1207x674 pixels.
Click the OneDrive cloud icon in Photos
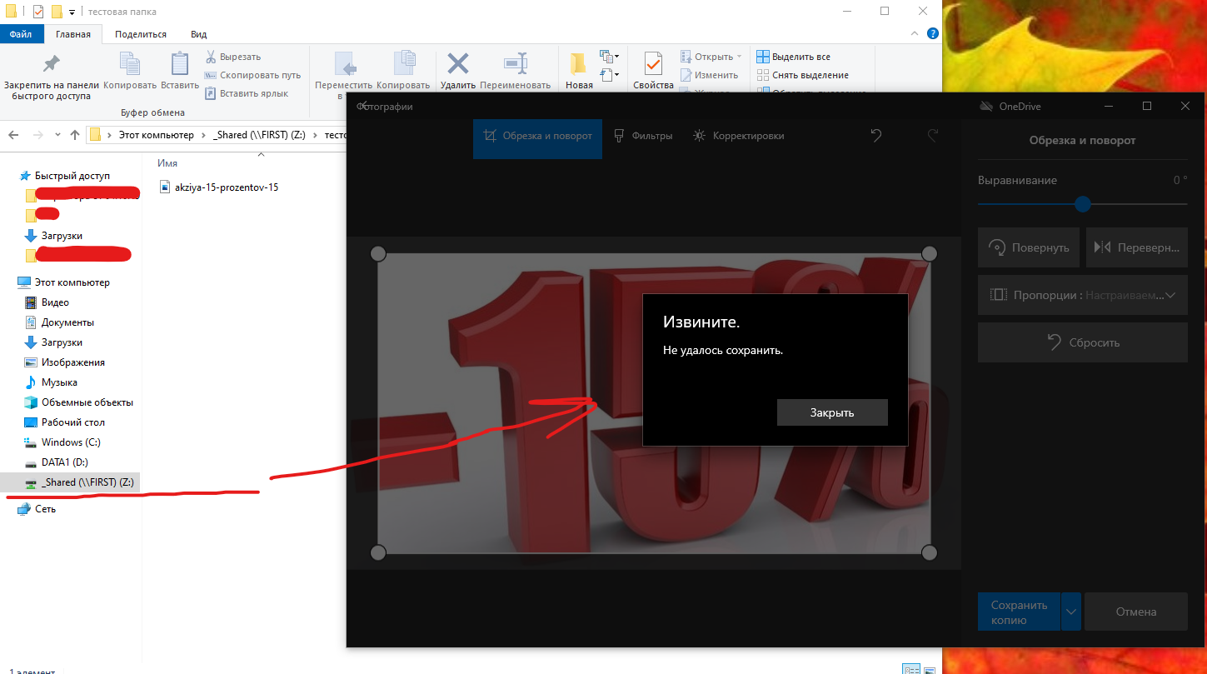[986, 106]
